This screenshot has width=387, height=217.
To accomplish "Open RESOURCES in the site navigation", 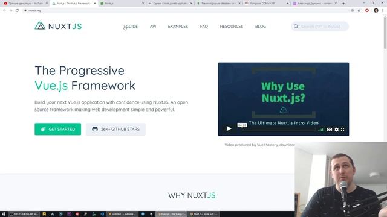I will (232, 27).
